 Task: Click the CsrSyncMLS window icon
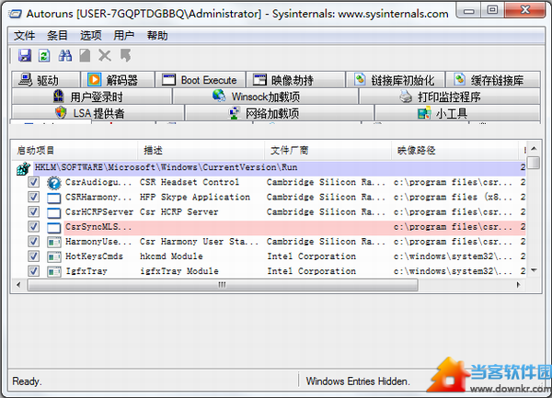tap(54, 227)
